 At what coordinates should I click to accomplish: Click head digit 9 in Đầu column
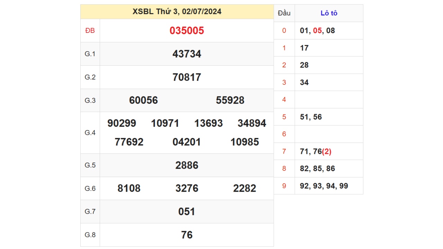click(x=284, y=186)
